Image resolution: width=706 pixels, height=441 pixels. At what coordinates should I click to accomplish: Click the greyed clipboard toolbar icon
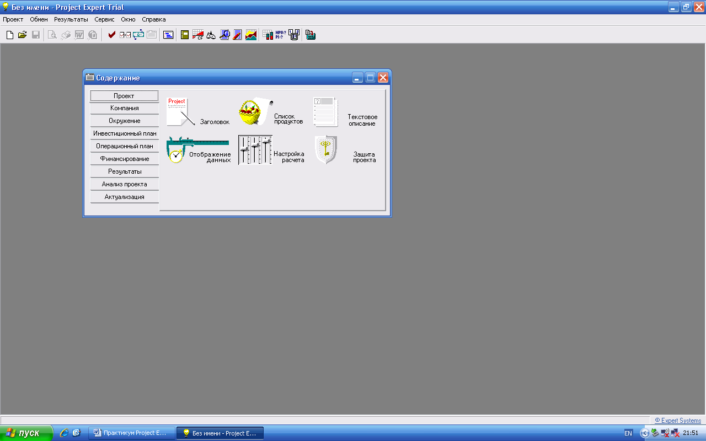pos(151,35)
